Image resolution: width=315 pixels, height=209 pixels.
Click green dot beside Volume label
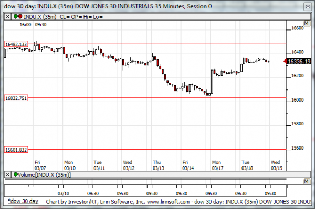[16, 174]
